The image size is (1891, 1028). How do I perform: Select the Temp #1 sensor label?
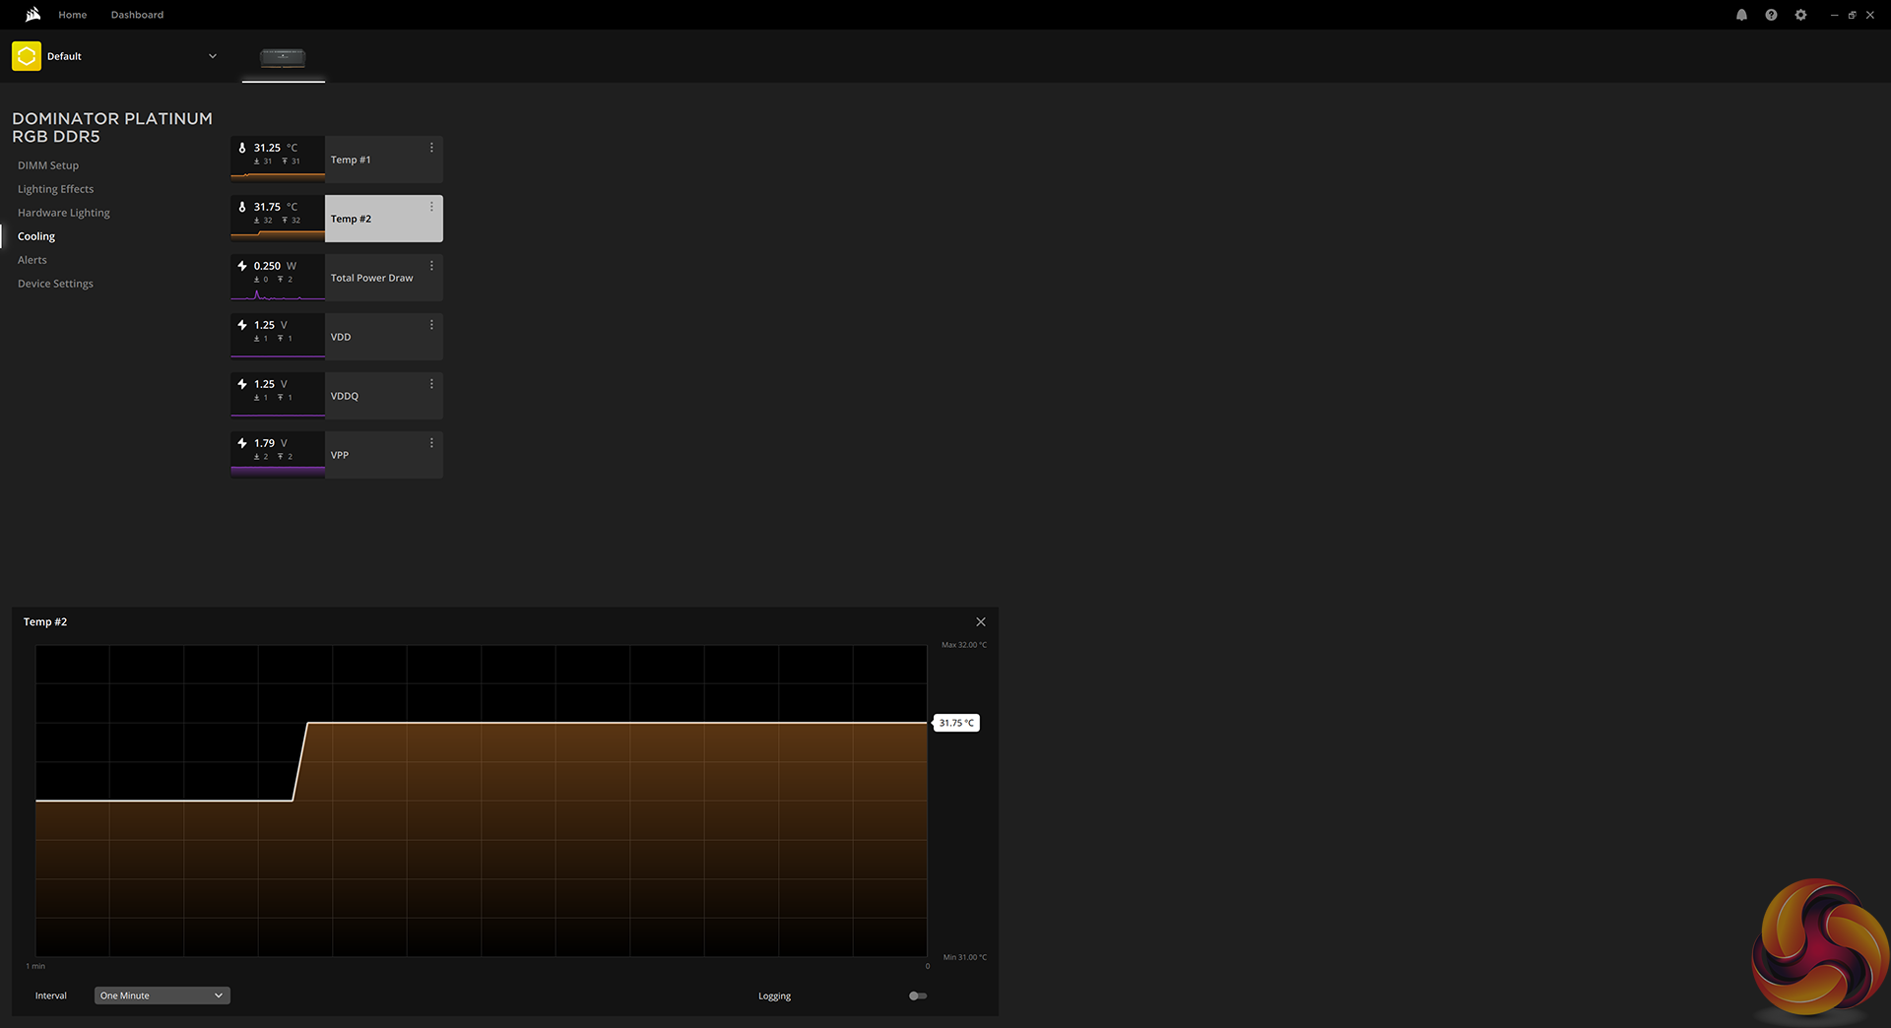click(x=351, y=160)
